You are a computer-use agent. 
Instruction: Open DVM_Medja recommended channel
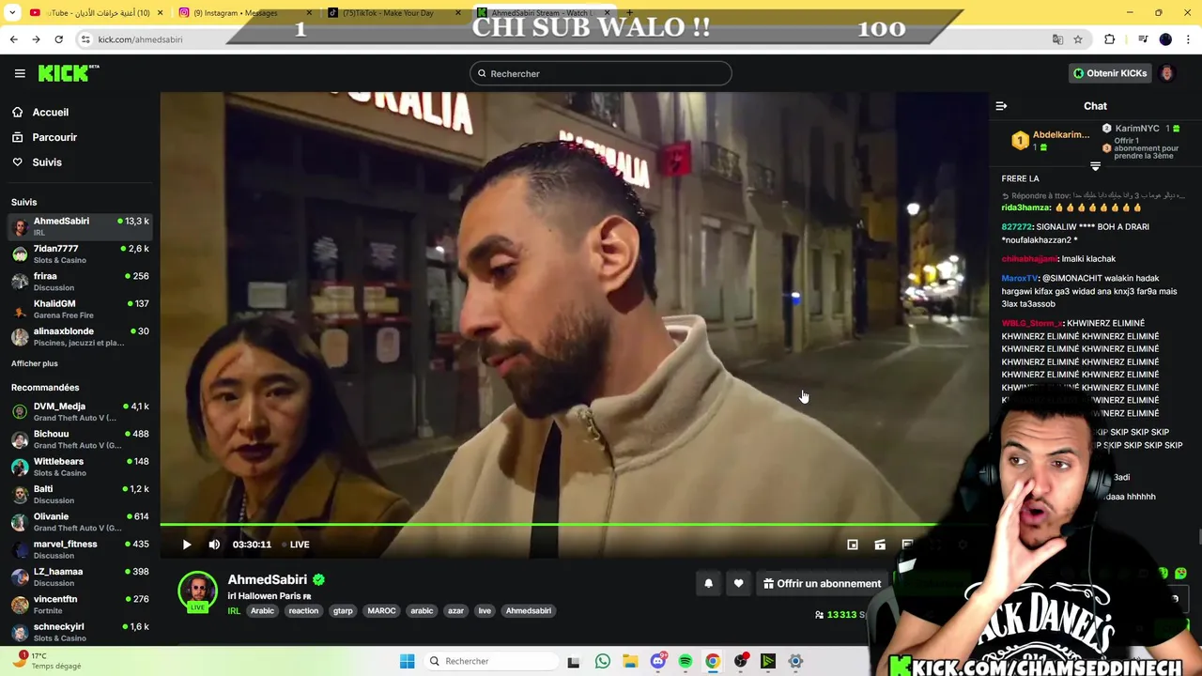pos(80,411)
